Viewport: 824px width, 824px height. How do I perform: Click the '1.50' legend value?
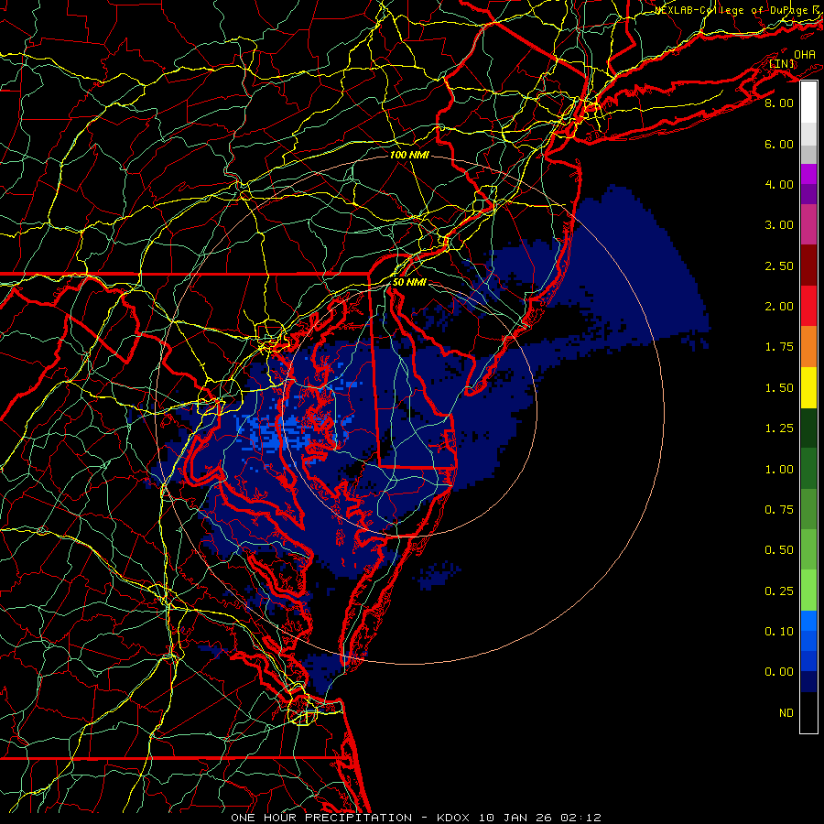pos(779,388)
